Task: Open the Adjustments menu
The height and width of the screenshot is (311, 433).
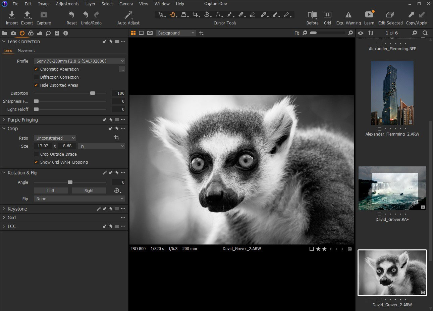Action: coord(67,4)
